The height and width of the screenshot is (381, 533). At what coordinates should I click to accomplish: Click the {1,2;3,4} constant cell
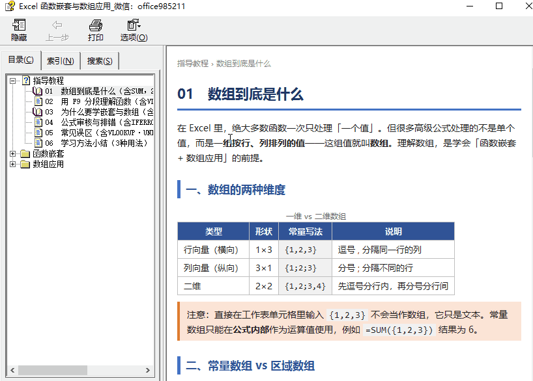305,286
